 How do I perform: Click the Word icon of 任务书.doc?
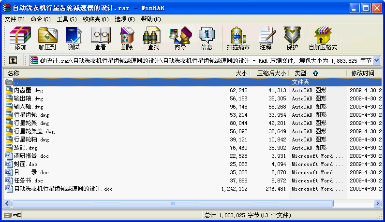tap(9, 180)
